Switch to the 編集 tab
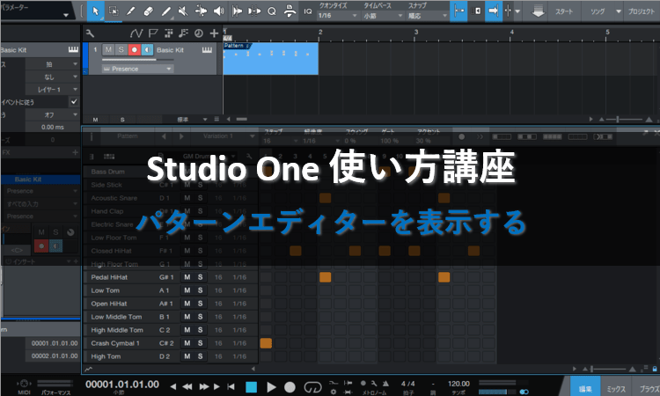This screenshot has width=660, height=396. point(585,387)
